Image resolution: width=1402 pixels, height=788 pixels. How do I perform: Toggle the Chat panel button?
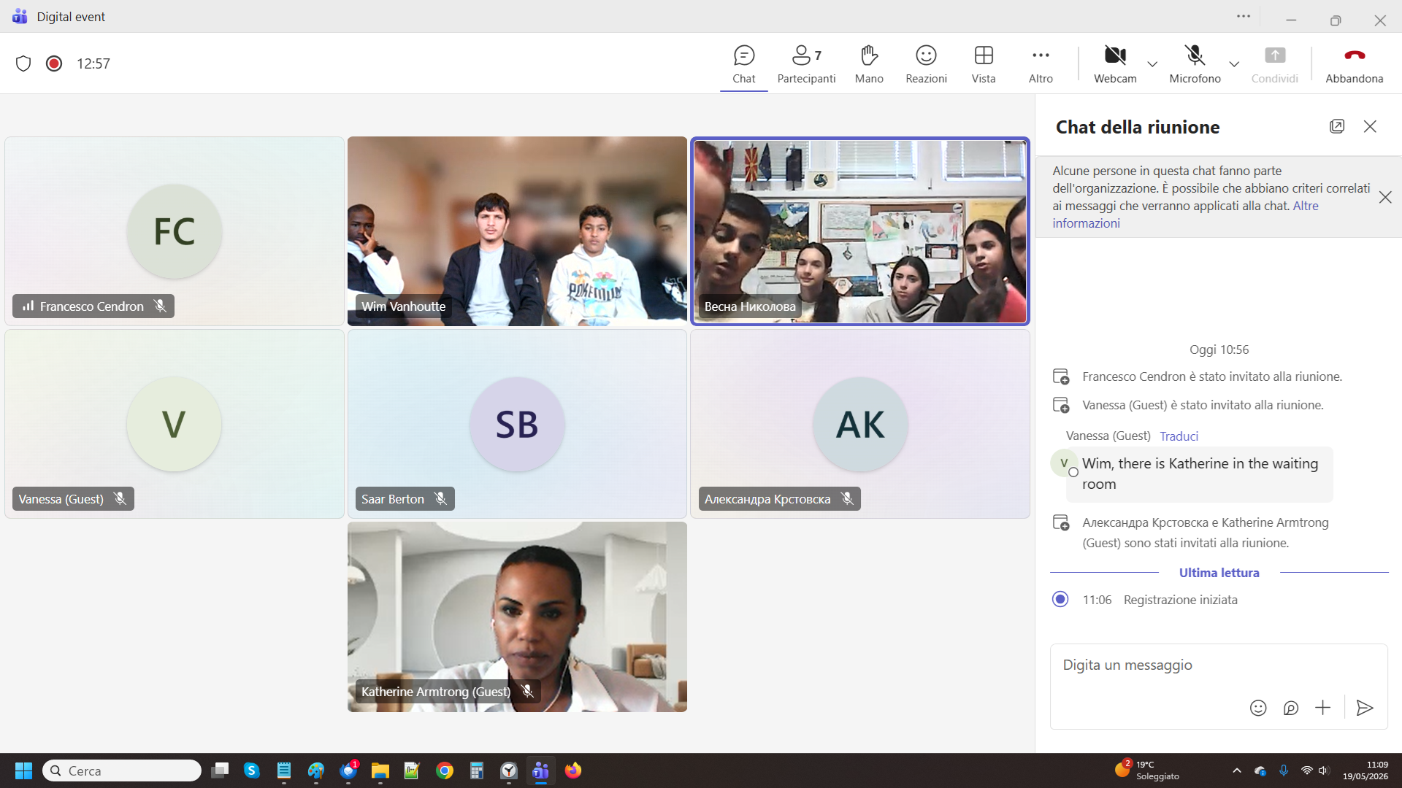[744, 64]
